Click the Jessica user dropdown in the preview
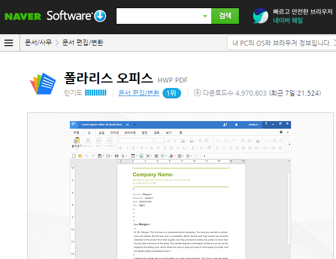 pyautogui.click(x=254, y=124)
